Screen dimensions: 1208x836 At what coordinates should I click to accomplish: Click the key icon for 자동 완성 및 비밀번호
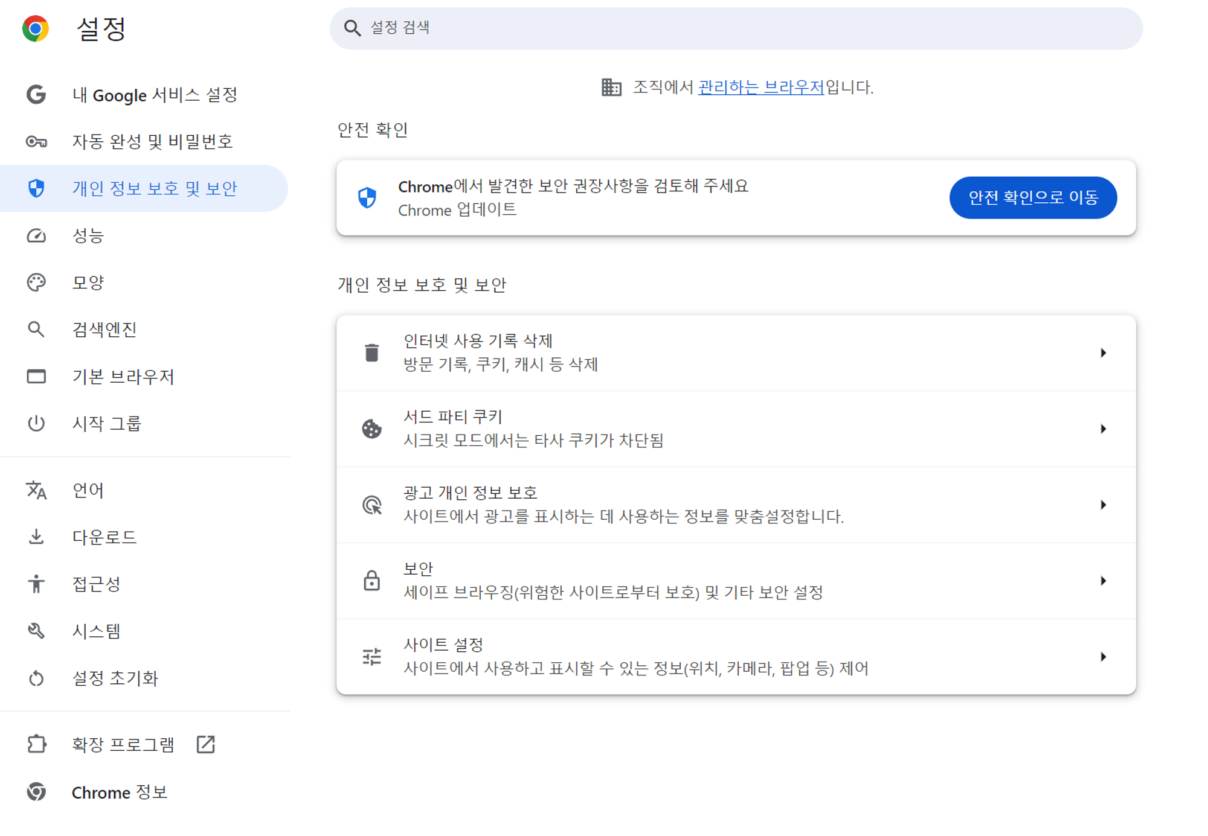coord(36,142)
